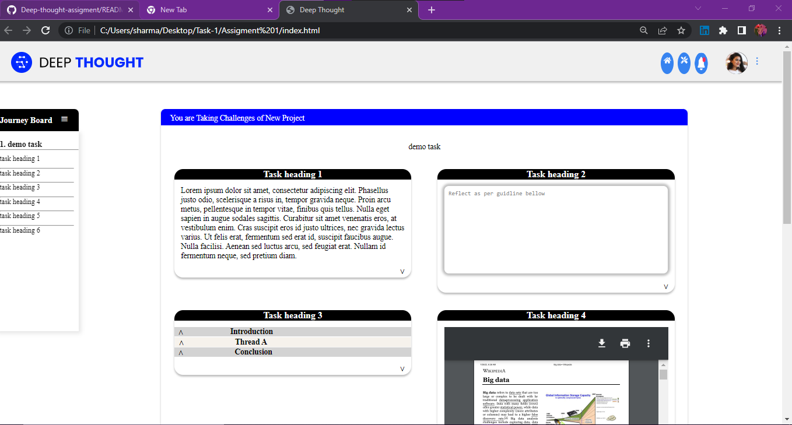
Task: Open the header three-dot blue menu
Action: point(756,61)
